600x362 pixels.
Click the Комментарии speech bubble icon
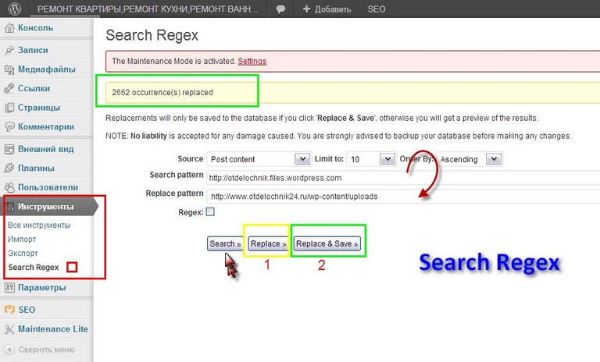(x=9, y=126)
